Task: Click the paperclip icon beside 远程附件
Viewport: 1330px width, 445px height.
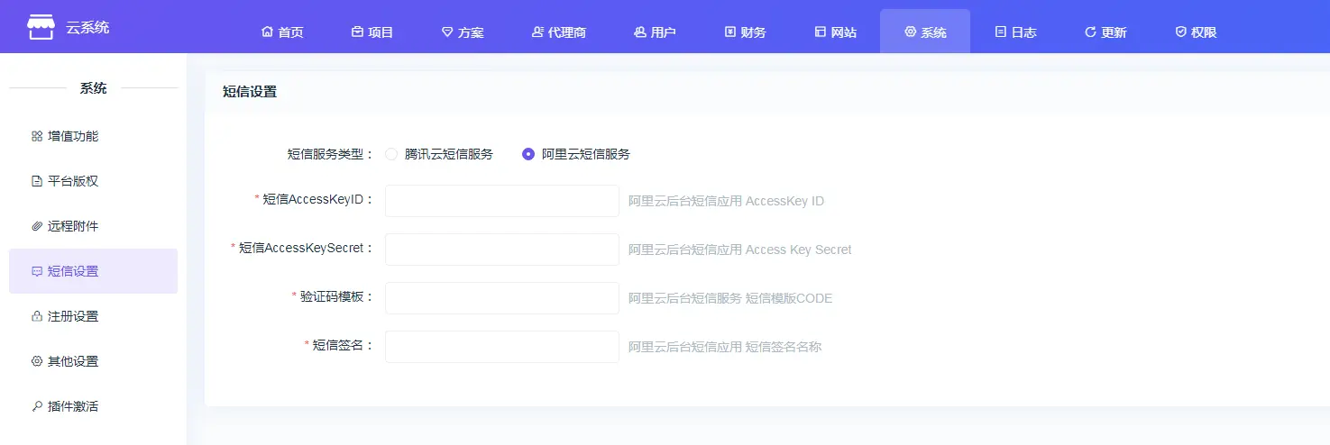Action: 37,226
